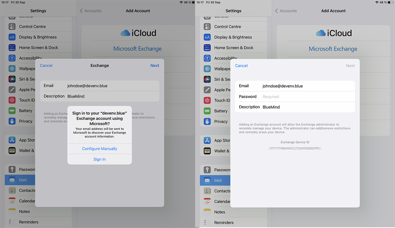
Task: Select the iCloud account option in left screenshot
Action: pos(138,33)
